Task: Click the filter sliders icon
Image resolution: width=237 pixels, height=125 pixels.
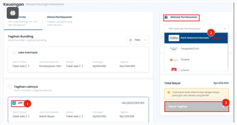Action: [131, 40]
